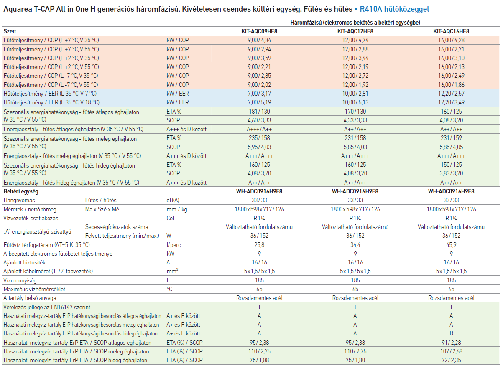
Task: Click the KIT-AQC16HE8 column header
Action: pos(451,31)
